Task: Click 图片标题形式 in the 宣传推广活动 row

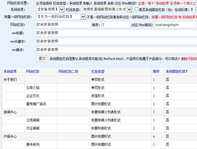Action: click(x=101, y=104)
